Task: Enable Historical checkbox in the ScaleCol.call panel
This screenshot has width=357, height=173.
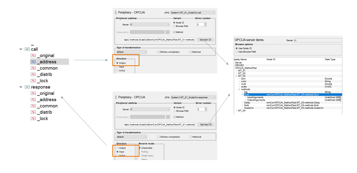Action: (x=190, y=52)
